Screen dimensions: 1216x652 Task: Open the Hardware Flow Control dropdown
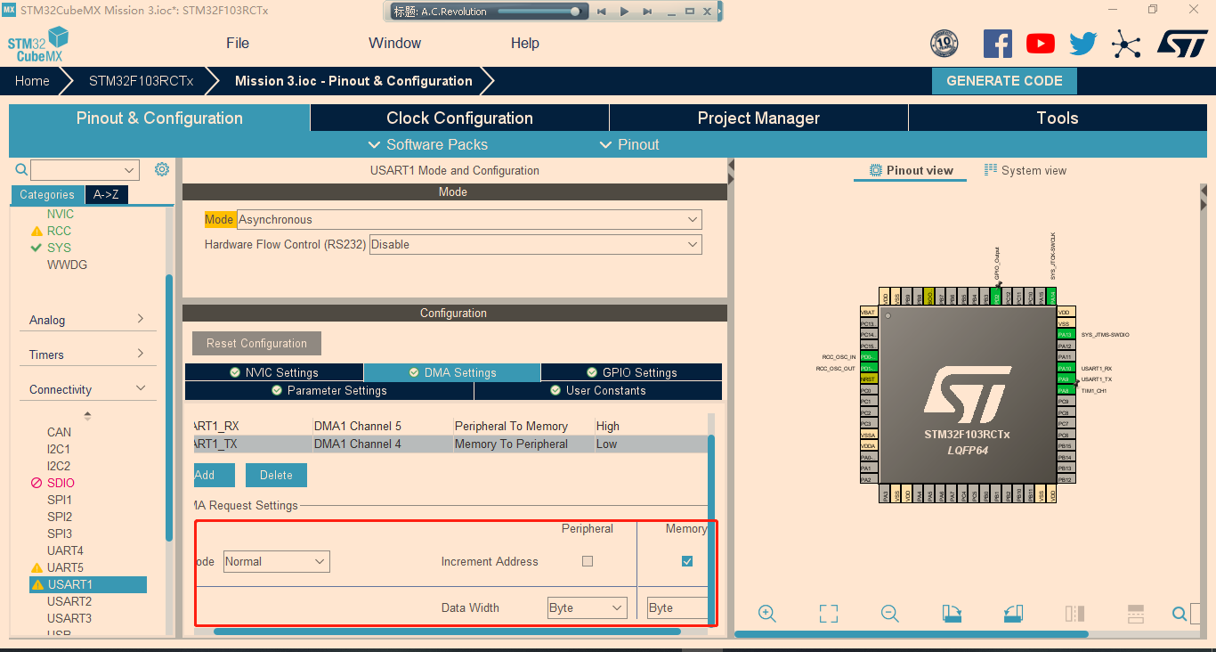tap(535, 244)
